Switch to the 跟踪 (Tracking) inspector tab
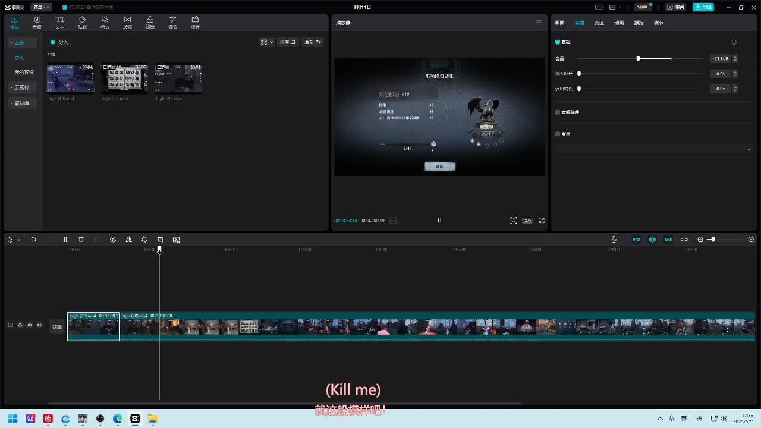 pos(639,23)
